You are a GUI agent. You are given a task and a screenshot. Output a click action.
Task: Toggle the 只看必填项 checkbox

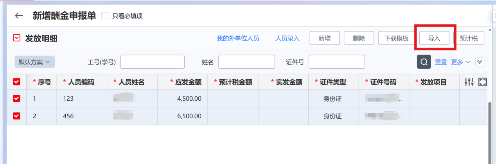[104, 16]
